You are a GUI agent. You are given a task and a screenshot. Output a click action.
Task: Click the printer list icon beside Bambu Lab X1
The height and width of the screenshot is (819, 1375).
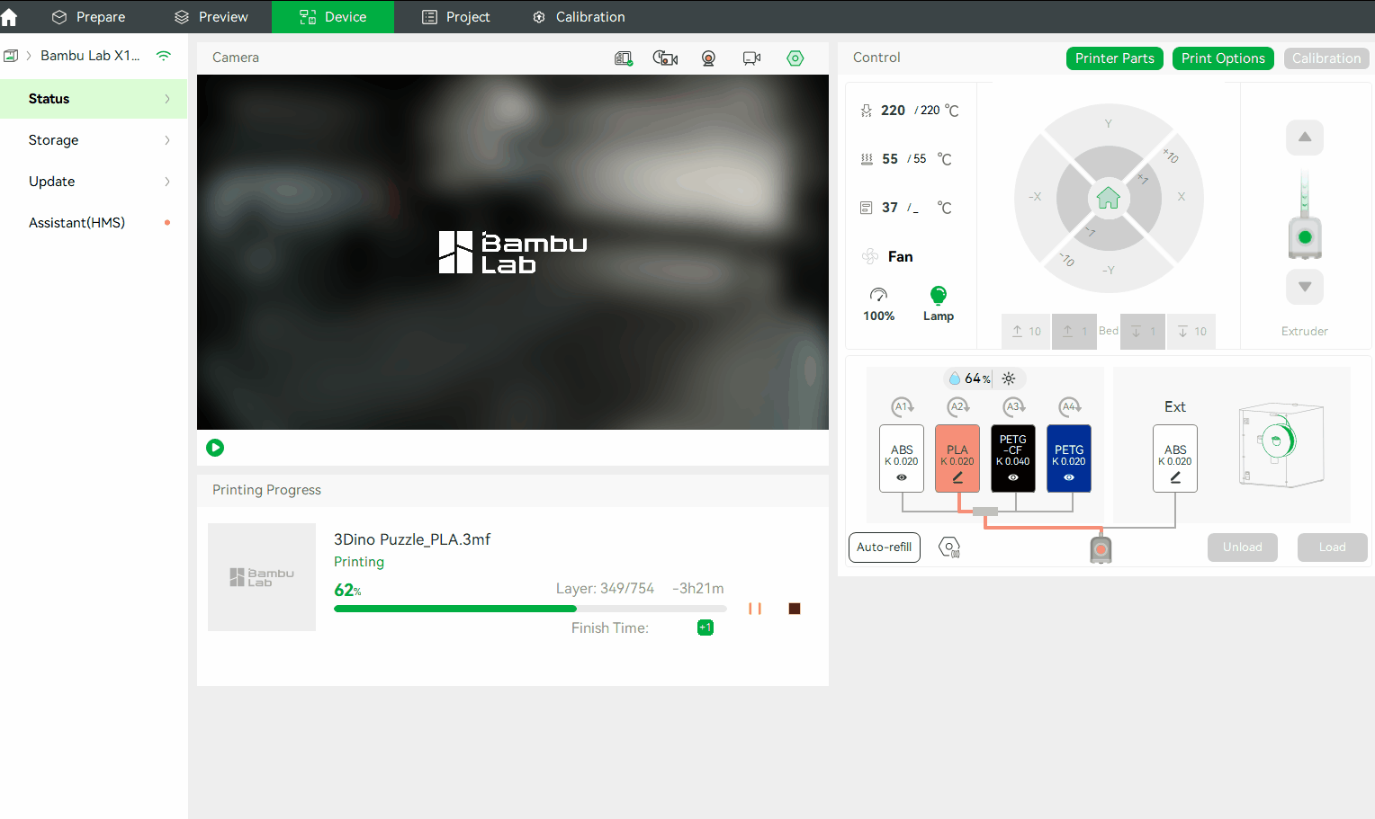click(11, 56)
